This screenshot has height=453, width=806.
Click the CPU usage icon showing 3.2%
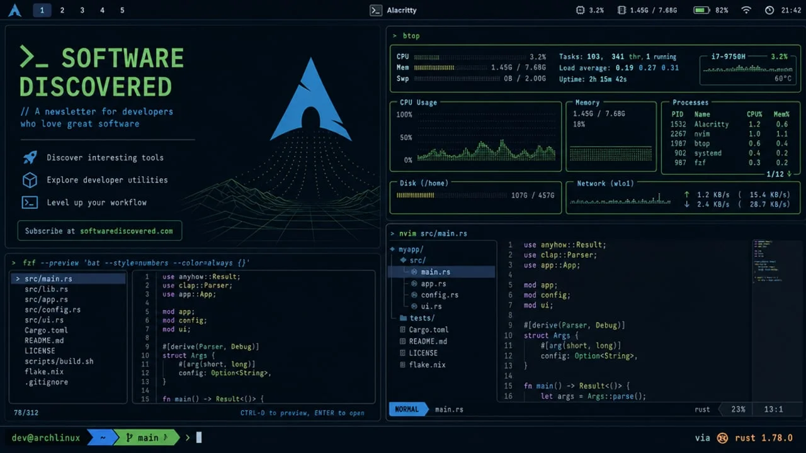[580, 10]
